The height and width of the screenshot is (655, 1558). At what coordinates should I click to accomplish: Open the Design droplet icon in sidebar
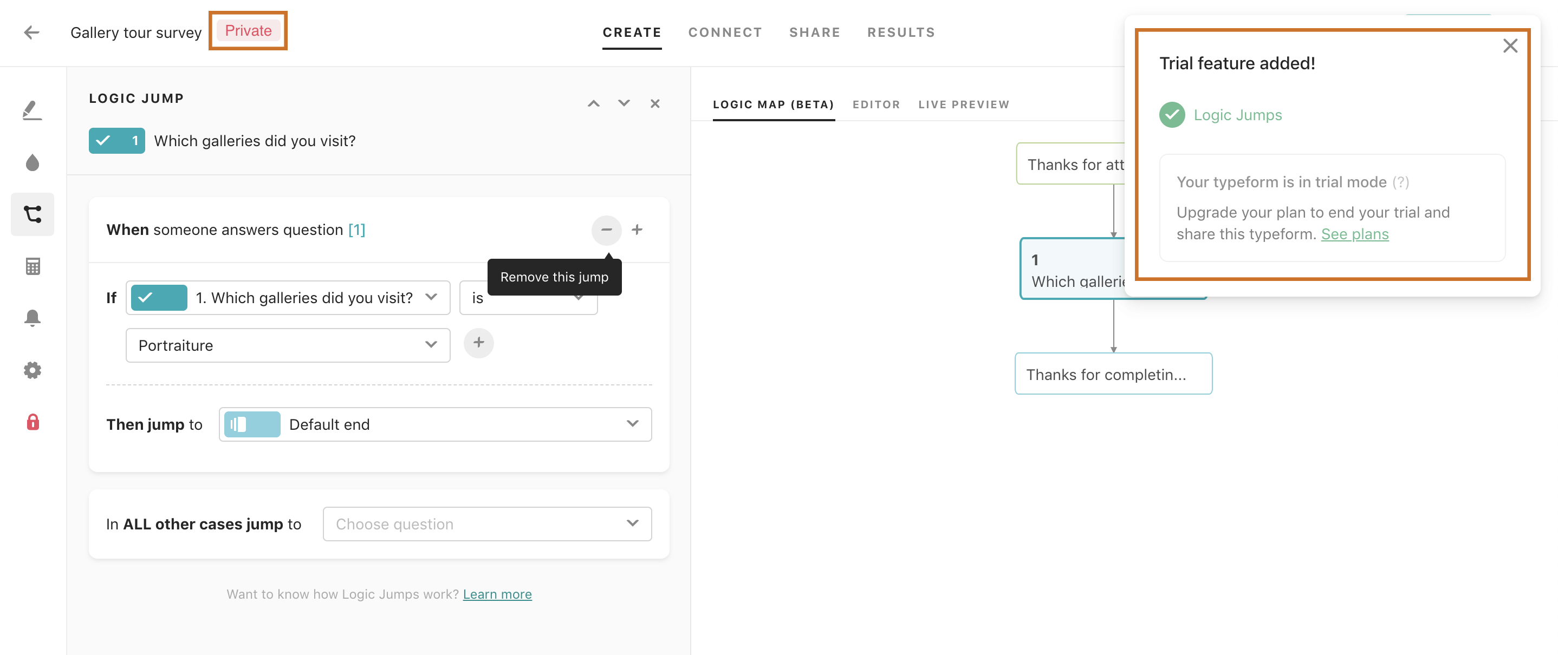[32, 162]
